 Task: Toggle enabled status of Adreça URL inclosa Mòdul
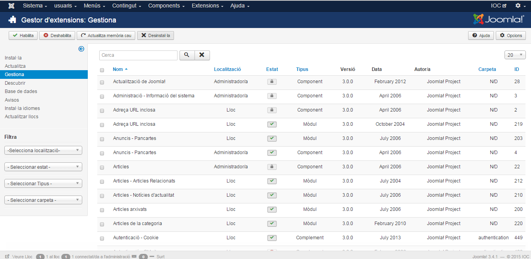(272, 124)
